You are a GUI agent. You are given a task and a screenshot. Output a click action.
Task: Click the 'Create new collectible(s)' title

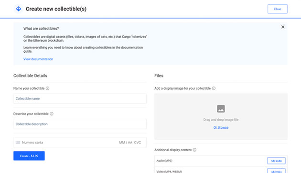[x=56, y=9]
